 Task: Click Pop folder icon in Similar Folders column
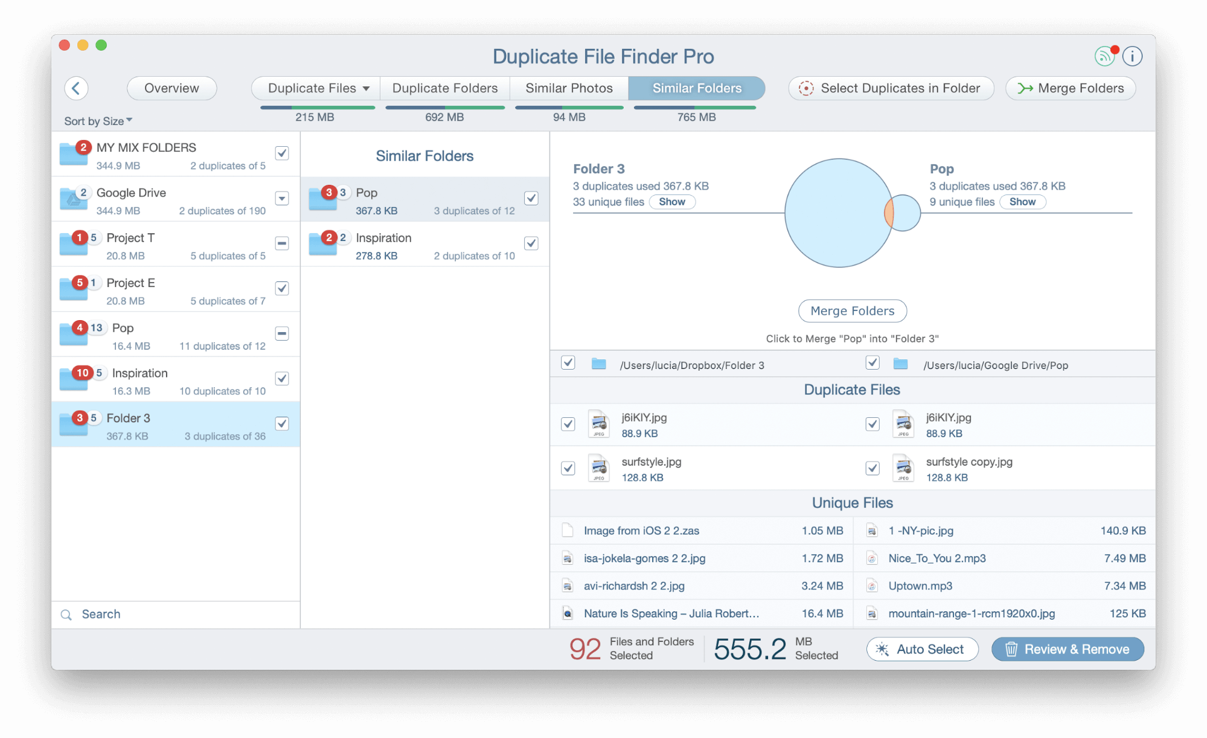coord(322,199)
